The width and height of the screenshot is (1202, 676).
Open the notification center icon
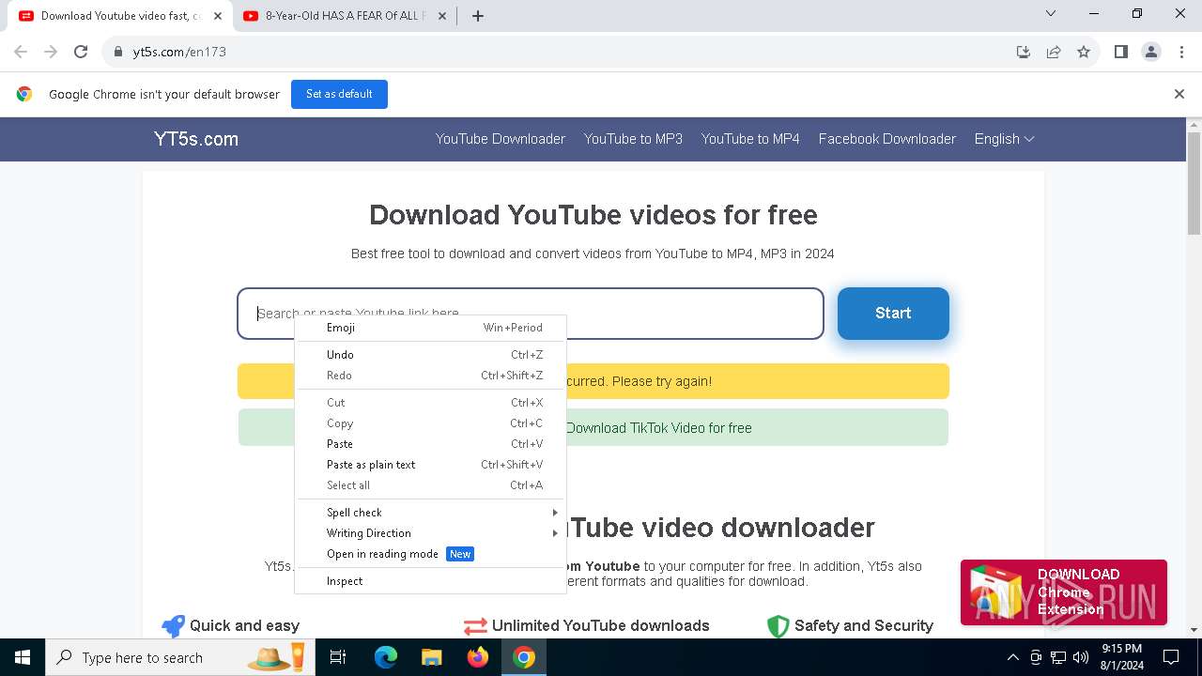point(1171,657)
